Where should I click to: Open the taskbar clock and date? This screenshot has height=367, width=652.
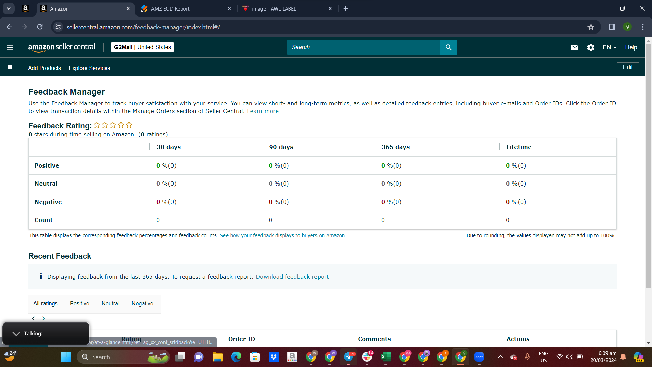(603, 357)
